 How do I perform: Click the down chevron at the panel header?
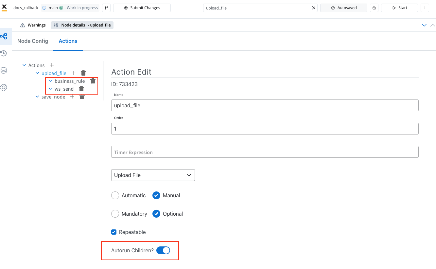(424, 25)
